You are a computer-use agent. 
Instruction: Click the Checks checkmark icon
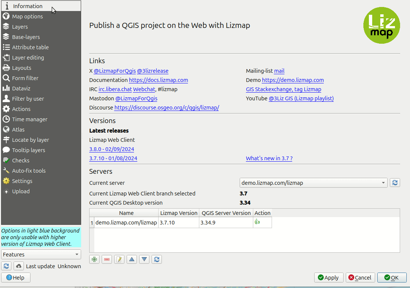click(x=6, y=161)
